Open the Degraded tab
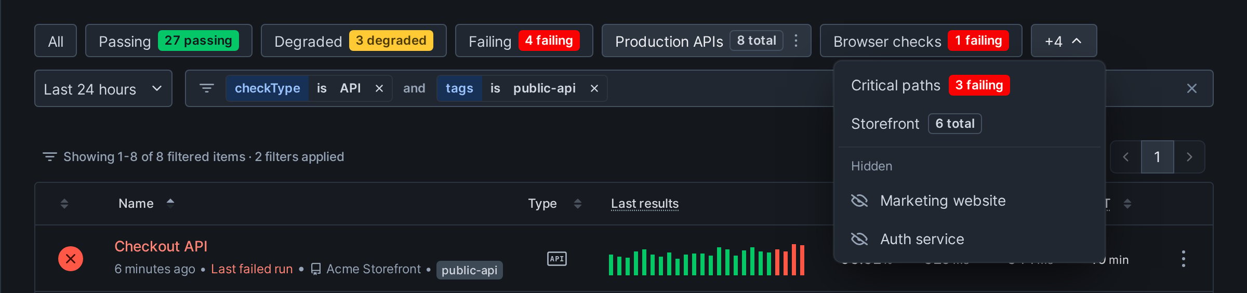Viewport: 1247px width, 293px height. coord(353,41)
